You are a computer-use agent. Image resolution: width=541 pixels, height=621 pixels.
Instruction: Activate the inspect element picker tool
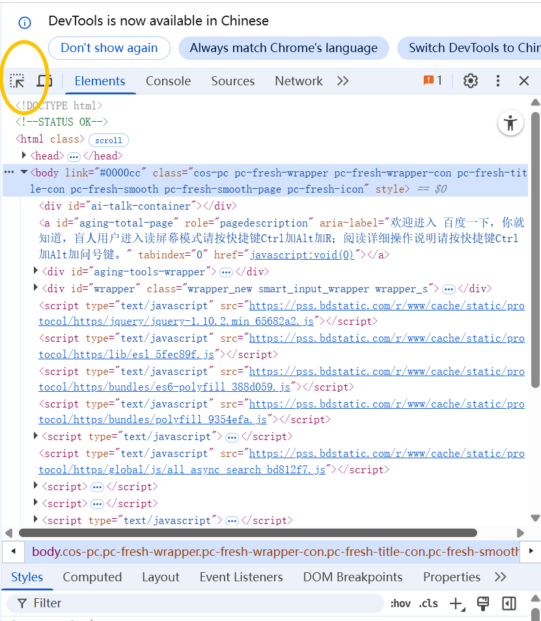(x=17, y=81)
